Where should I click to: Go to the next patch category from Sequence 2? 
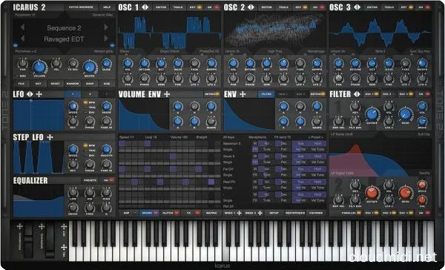tap(106, 27)
